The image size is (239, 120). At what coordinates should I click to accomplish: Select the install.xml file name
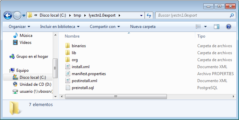point(81,67)
